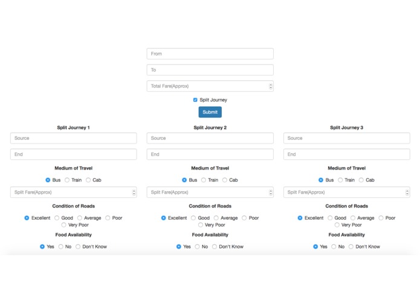Select Train in Split Journey 3
Viewport: 420px width, 298px height.
340,180
